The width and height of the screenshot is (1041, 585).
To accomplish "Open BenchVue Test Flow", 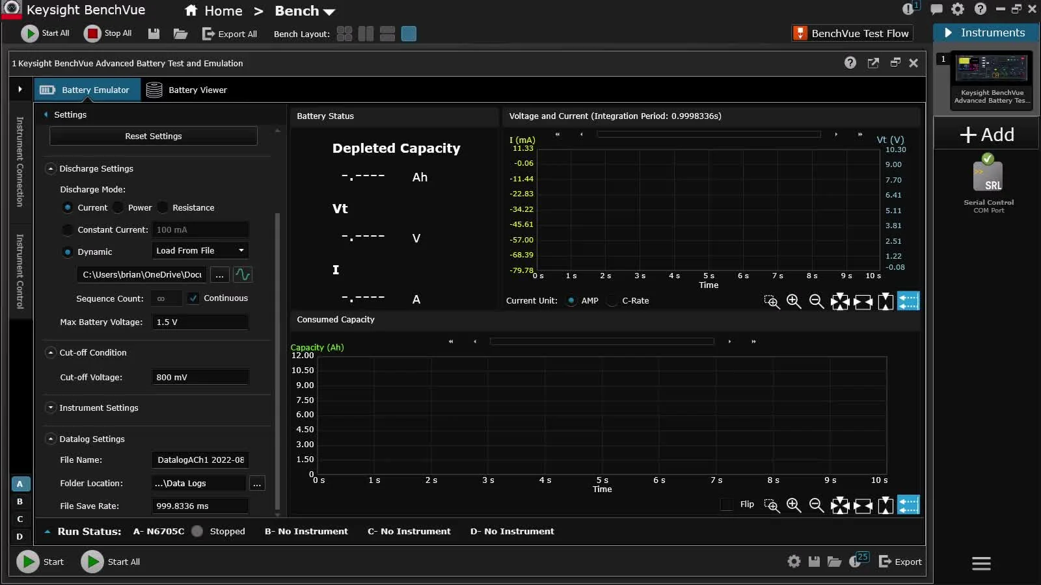I will [x=852, y=33].
